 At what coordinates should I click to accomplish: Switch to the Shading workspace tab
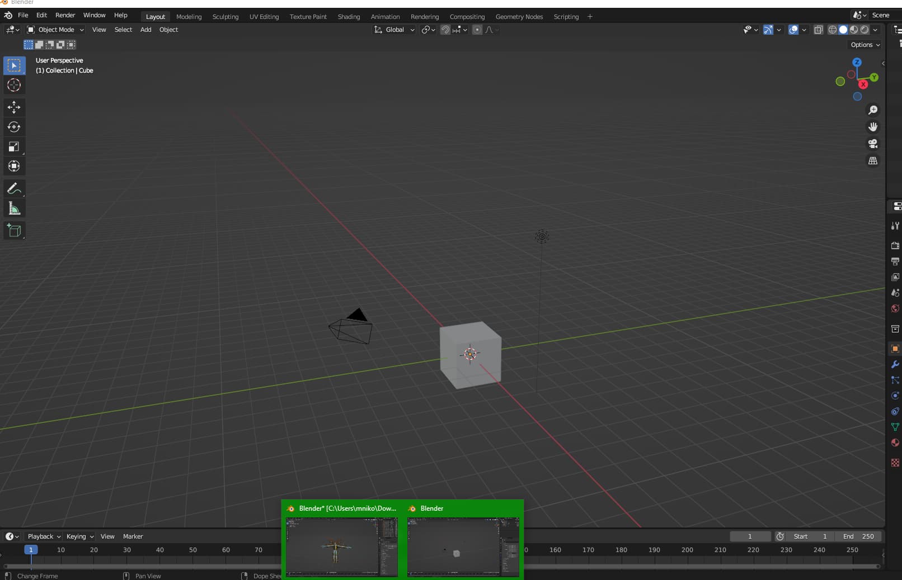[348, 16]
